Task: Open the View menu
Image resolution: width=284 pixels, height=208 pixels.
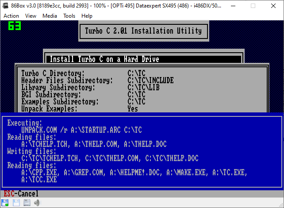Action: 31,15
